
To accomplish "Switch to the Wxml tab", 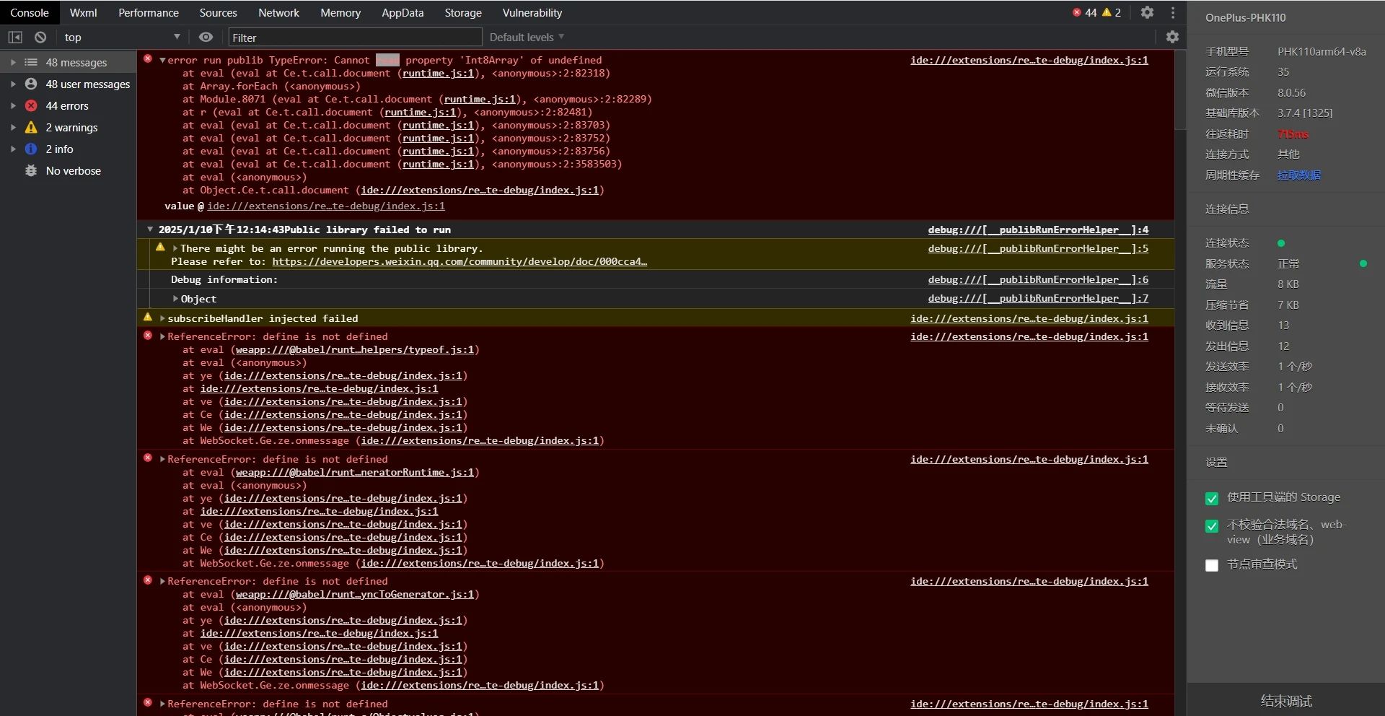I will (x=83, y=12).
